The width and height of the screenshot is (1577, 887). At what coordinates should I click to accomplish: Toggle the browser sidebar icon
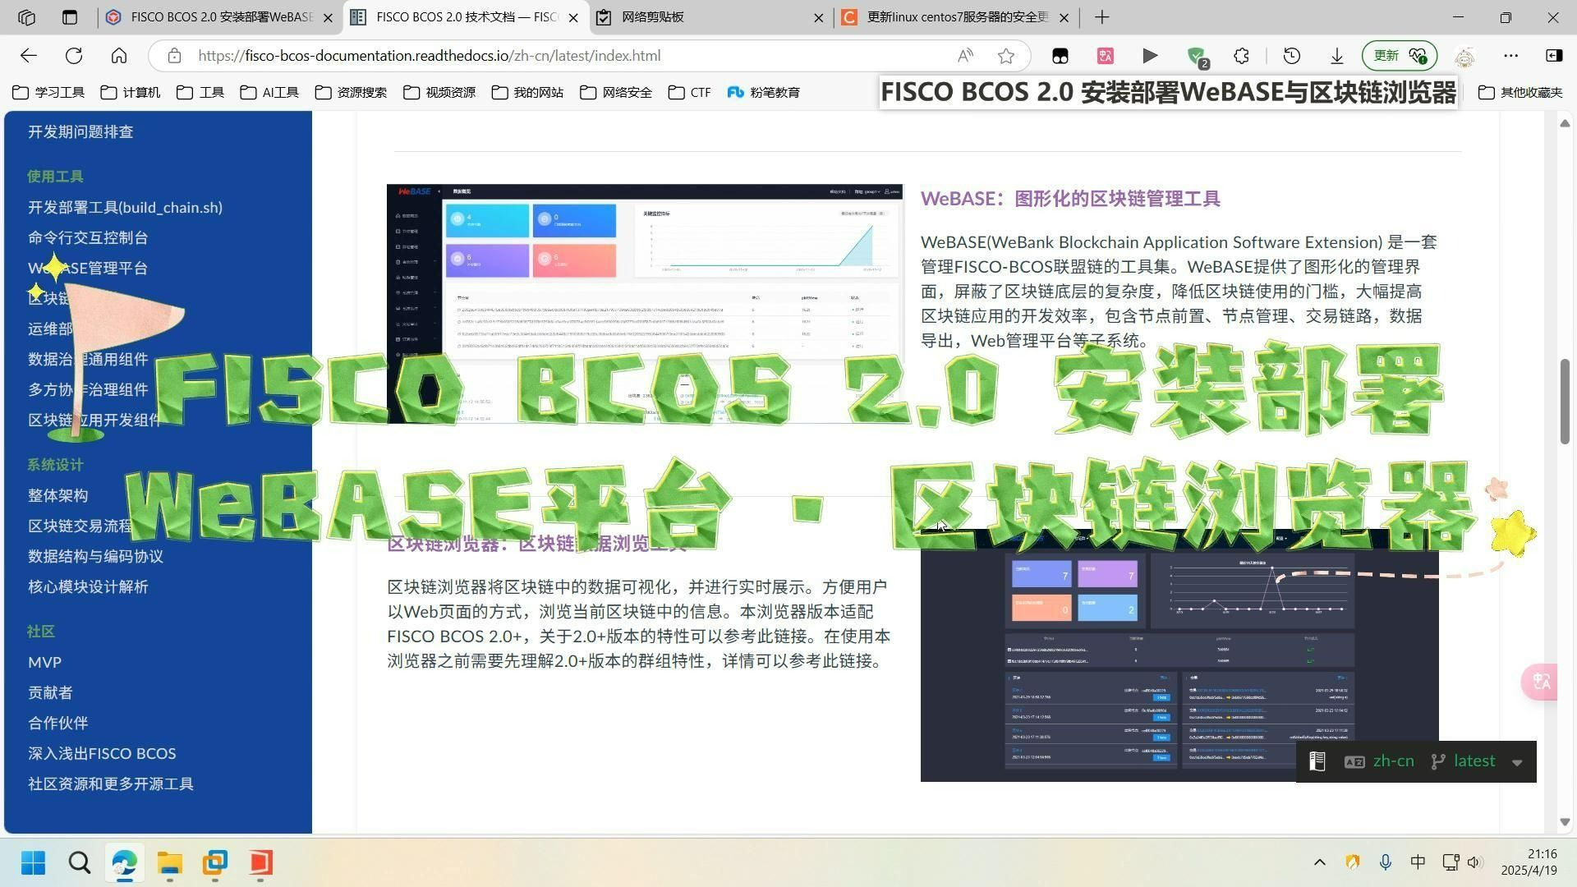[x=1554, y=56]
